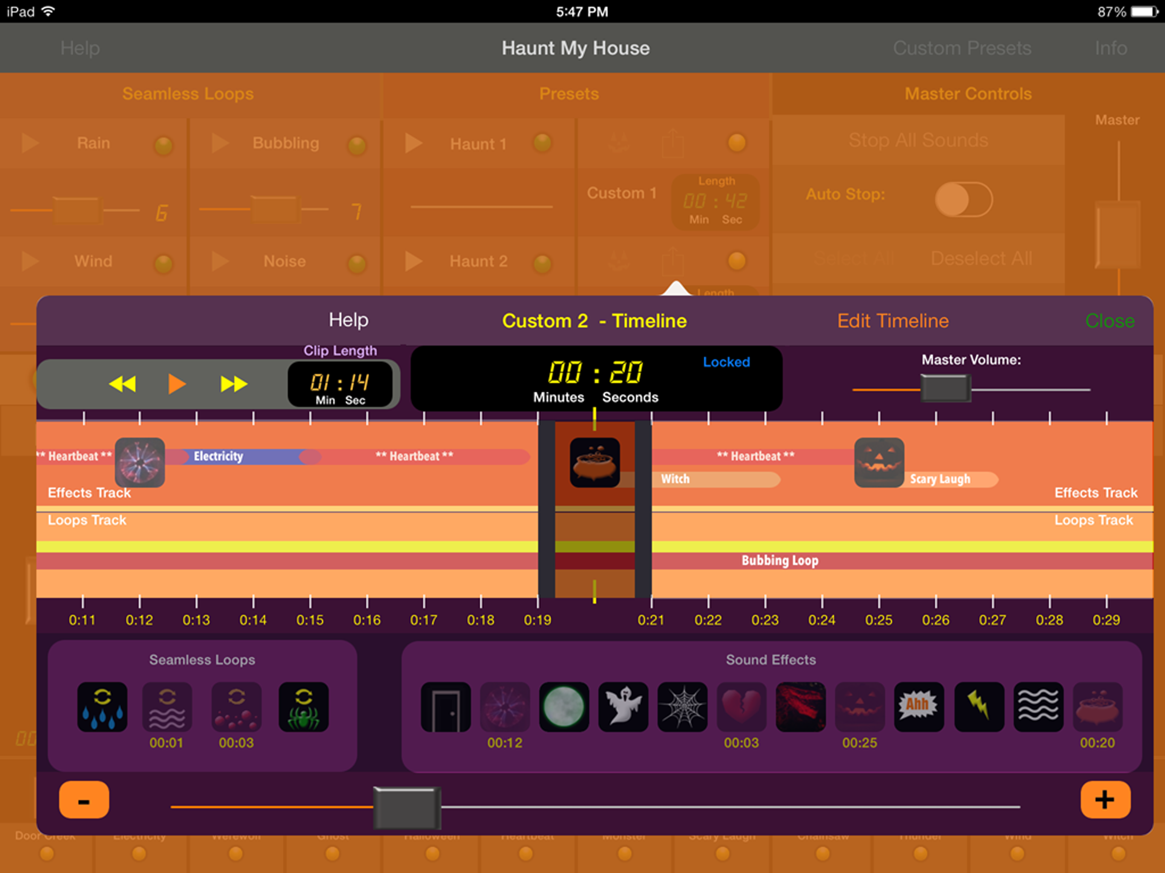Screen dimensions: 1165x873
Task: Select the wind waves loop icon labeled 00:01
Action: pyautogui.click(x=167, y=707)
